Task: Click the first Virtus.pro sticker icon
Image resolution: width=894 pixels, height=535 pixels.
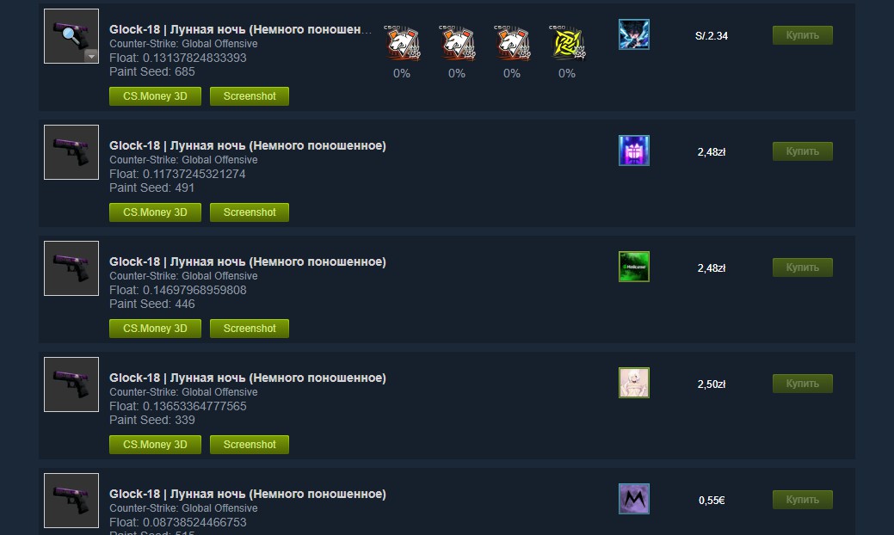Action: pos(402,43)
